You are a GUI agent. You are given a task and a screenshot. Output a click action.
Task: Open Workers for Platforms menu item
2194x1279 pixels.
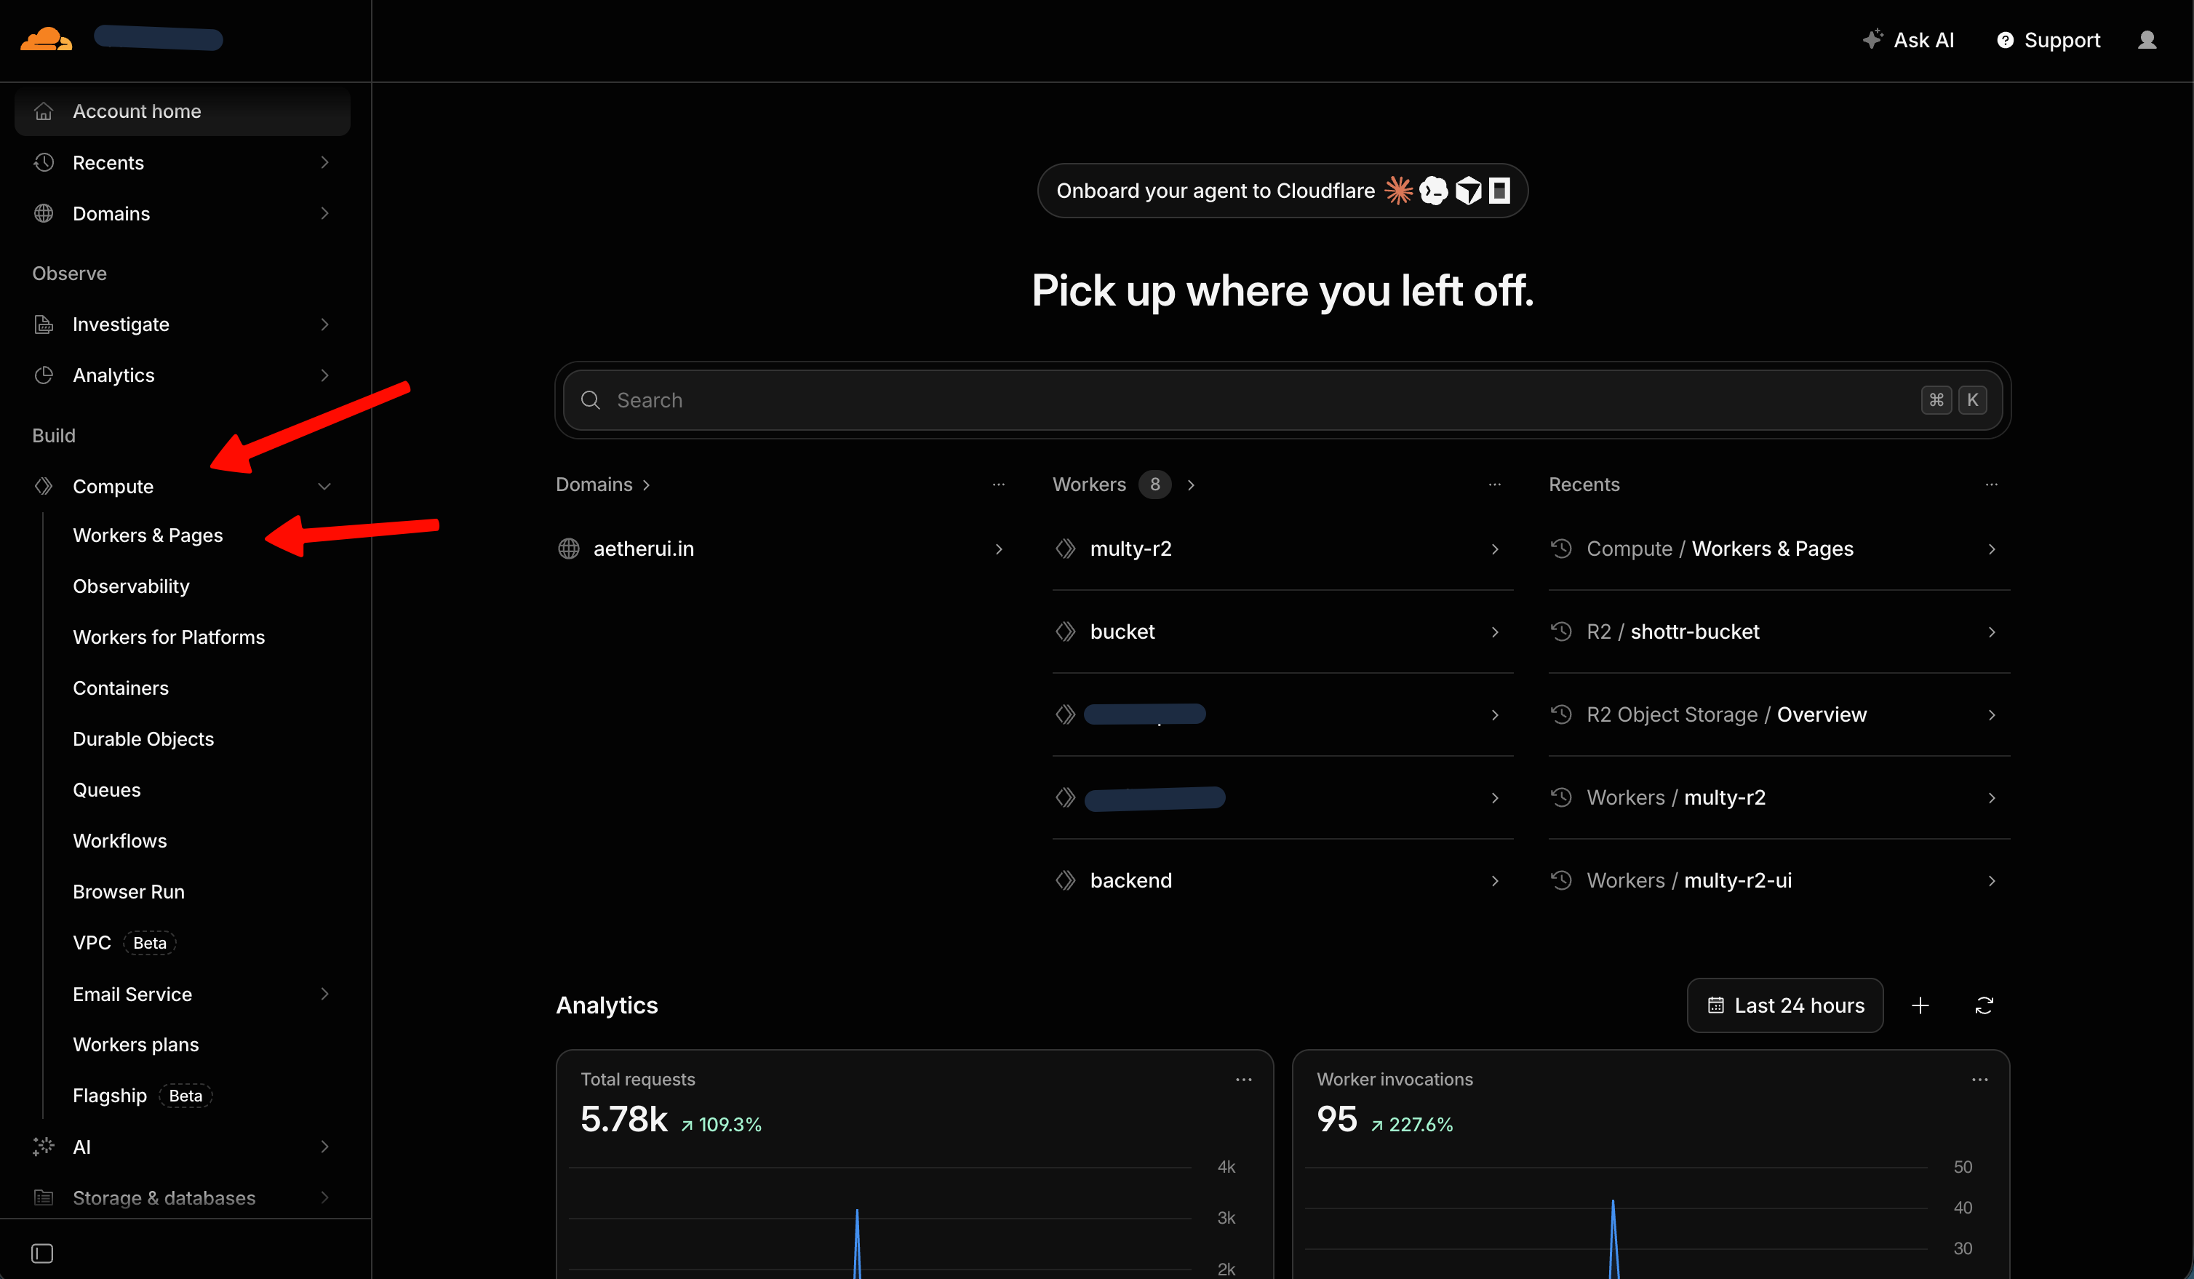(169, 637)
